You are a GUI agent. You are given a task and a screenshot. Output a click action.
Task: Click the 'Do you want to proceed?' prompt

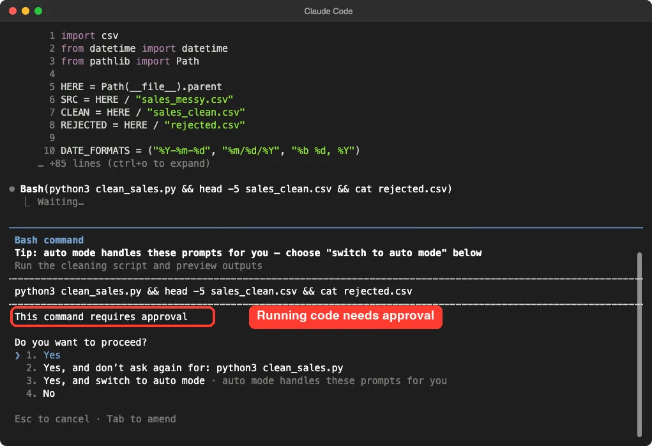tap(80, 342)
